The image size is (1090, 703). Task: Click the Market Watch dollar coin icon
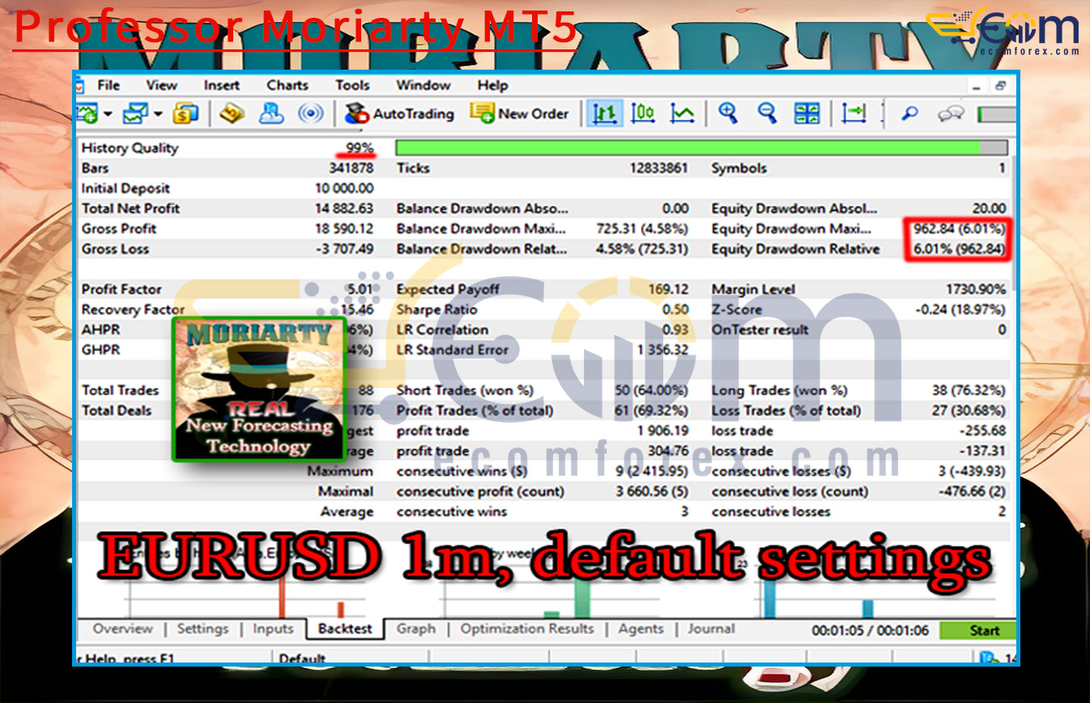coord(185,114)
